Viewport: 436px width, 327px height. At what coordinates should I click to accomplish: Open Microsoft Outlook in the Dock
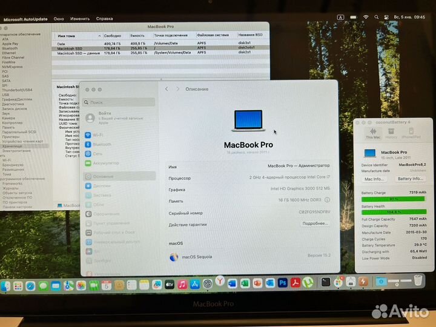click(x=270, y=283)
